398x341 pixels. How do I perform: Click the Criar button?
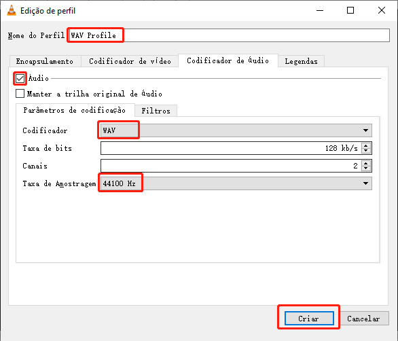309,319
